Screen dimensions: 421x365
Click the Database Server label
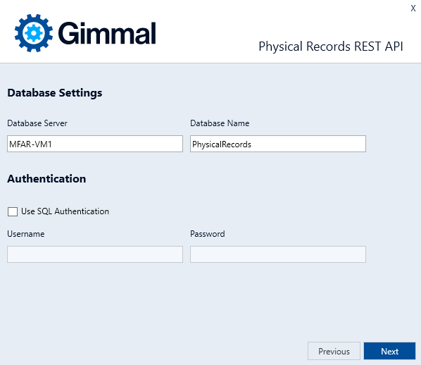(37, 123)
